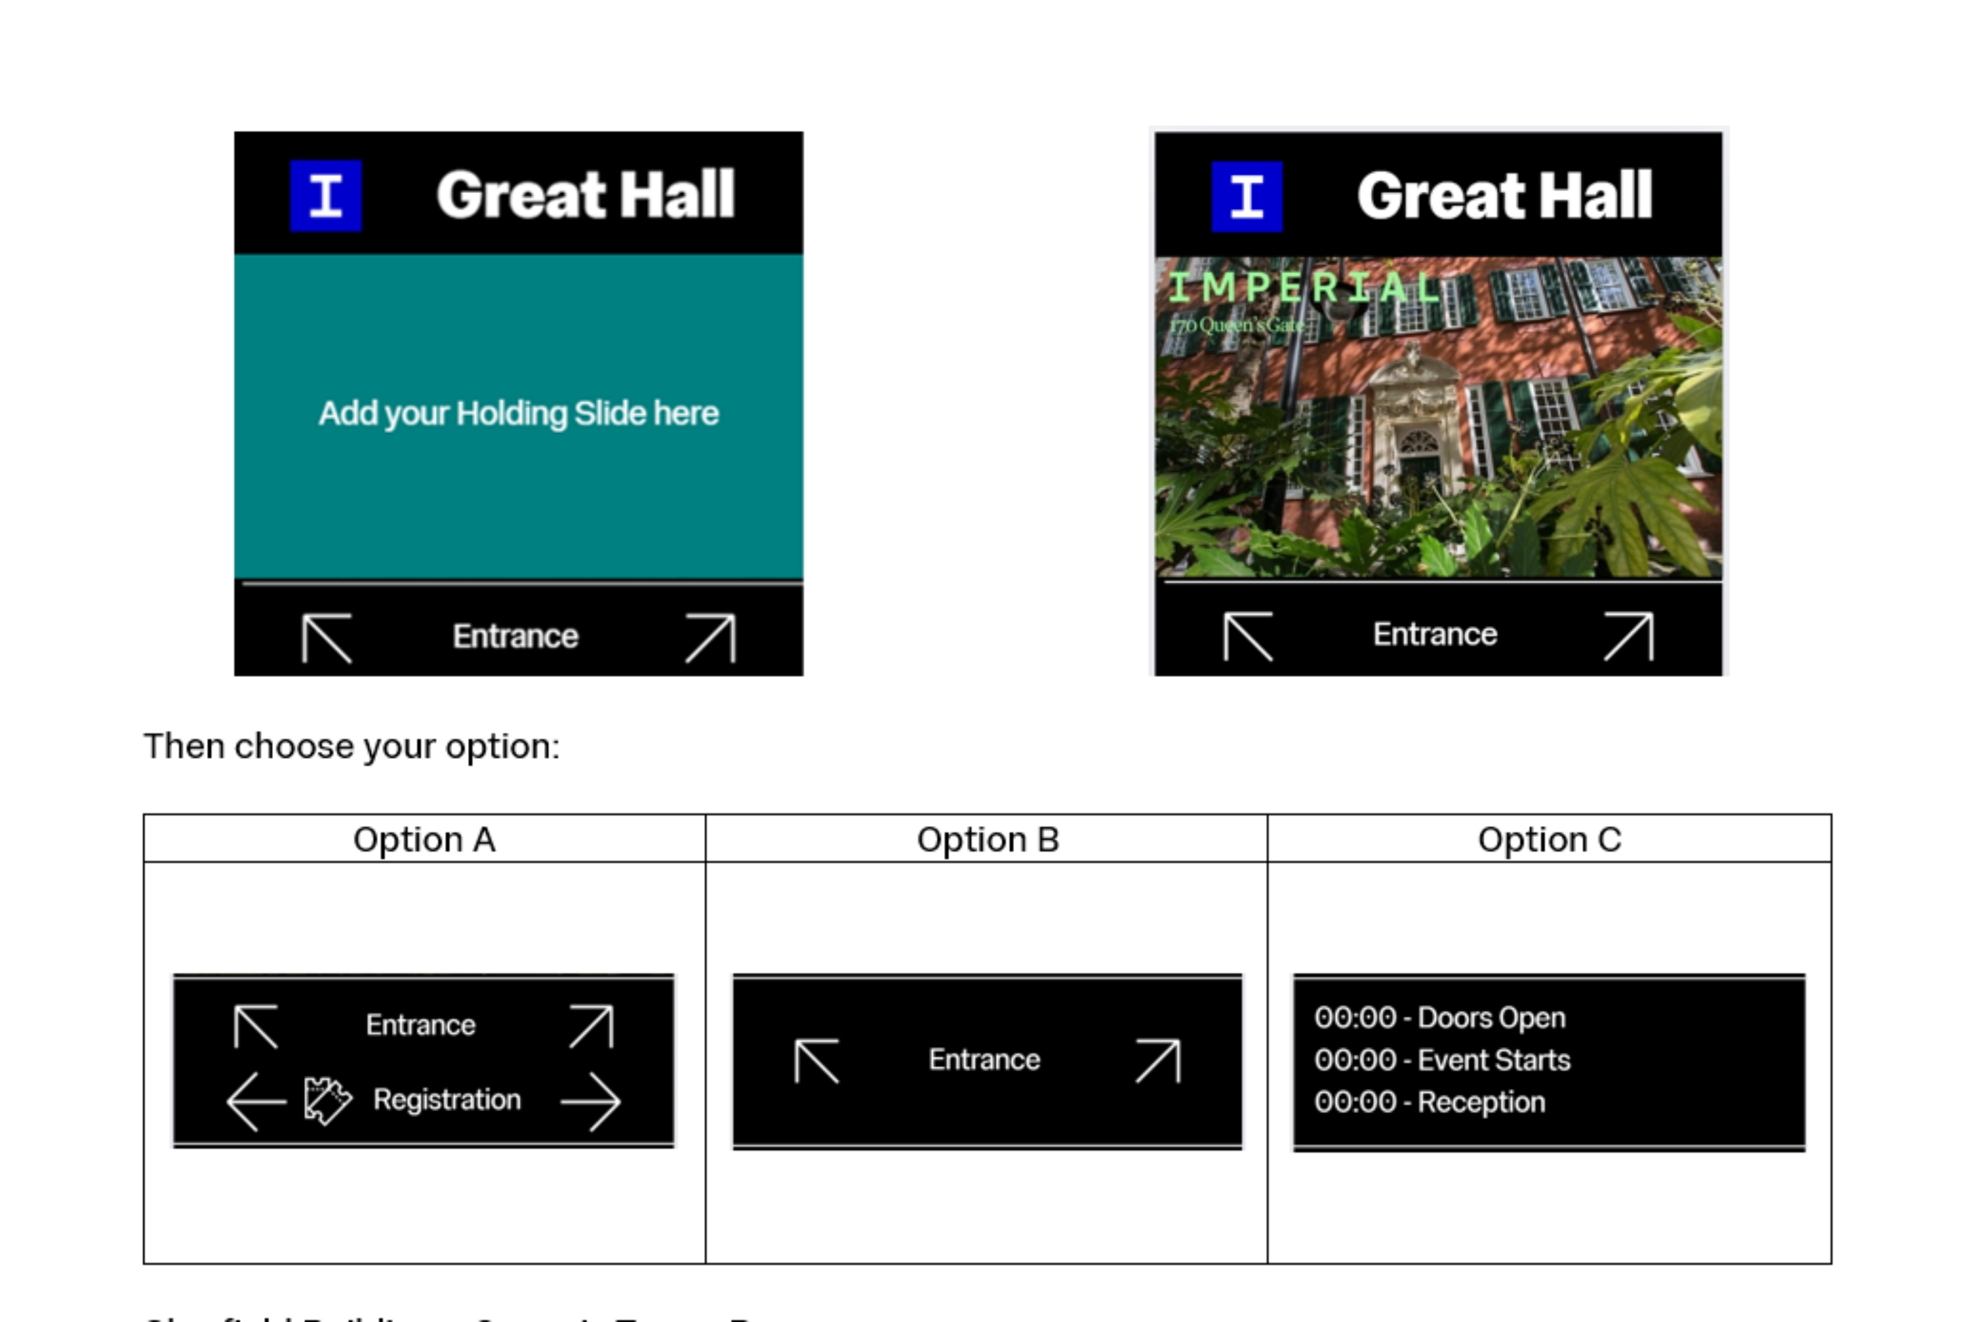Click right arrow in Option A Registration row

point(591,1101)
